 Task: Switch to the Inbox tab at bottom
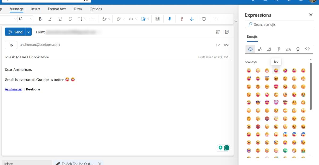[x=27, y=163]
